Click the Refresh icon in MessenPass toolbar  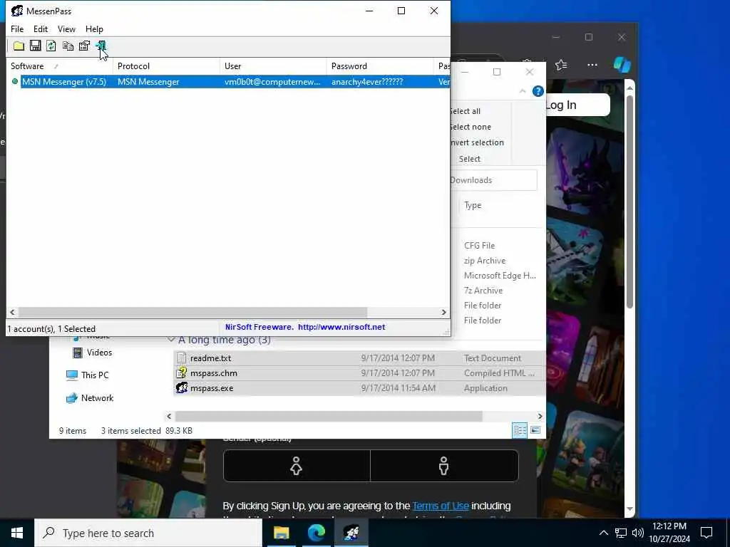(x=51, y=46)
